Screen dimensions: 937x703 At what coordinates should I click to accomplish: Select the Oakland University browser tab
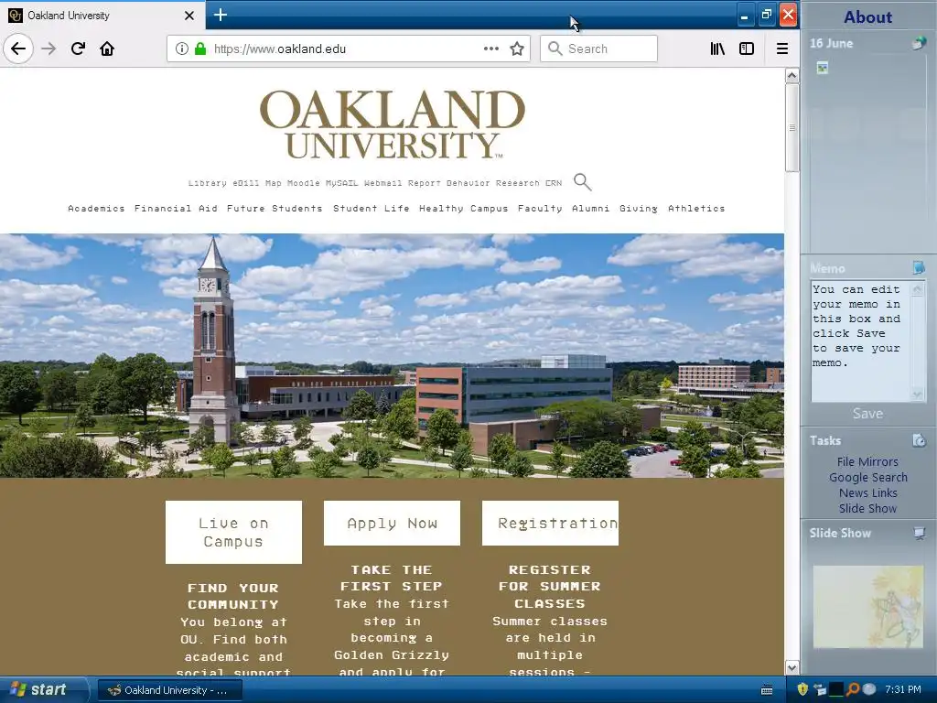tap(102, 16)
